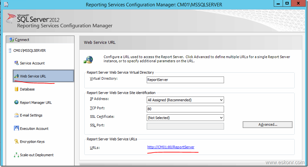Image resolution: width=308 pixels, height=167 pixels.
Task: Click the Report Manager URL globe icon
Action: pyautogui.click(x=16, y=102)
